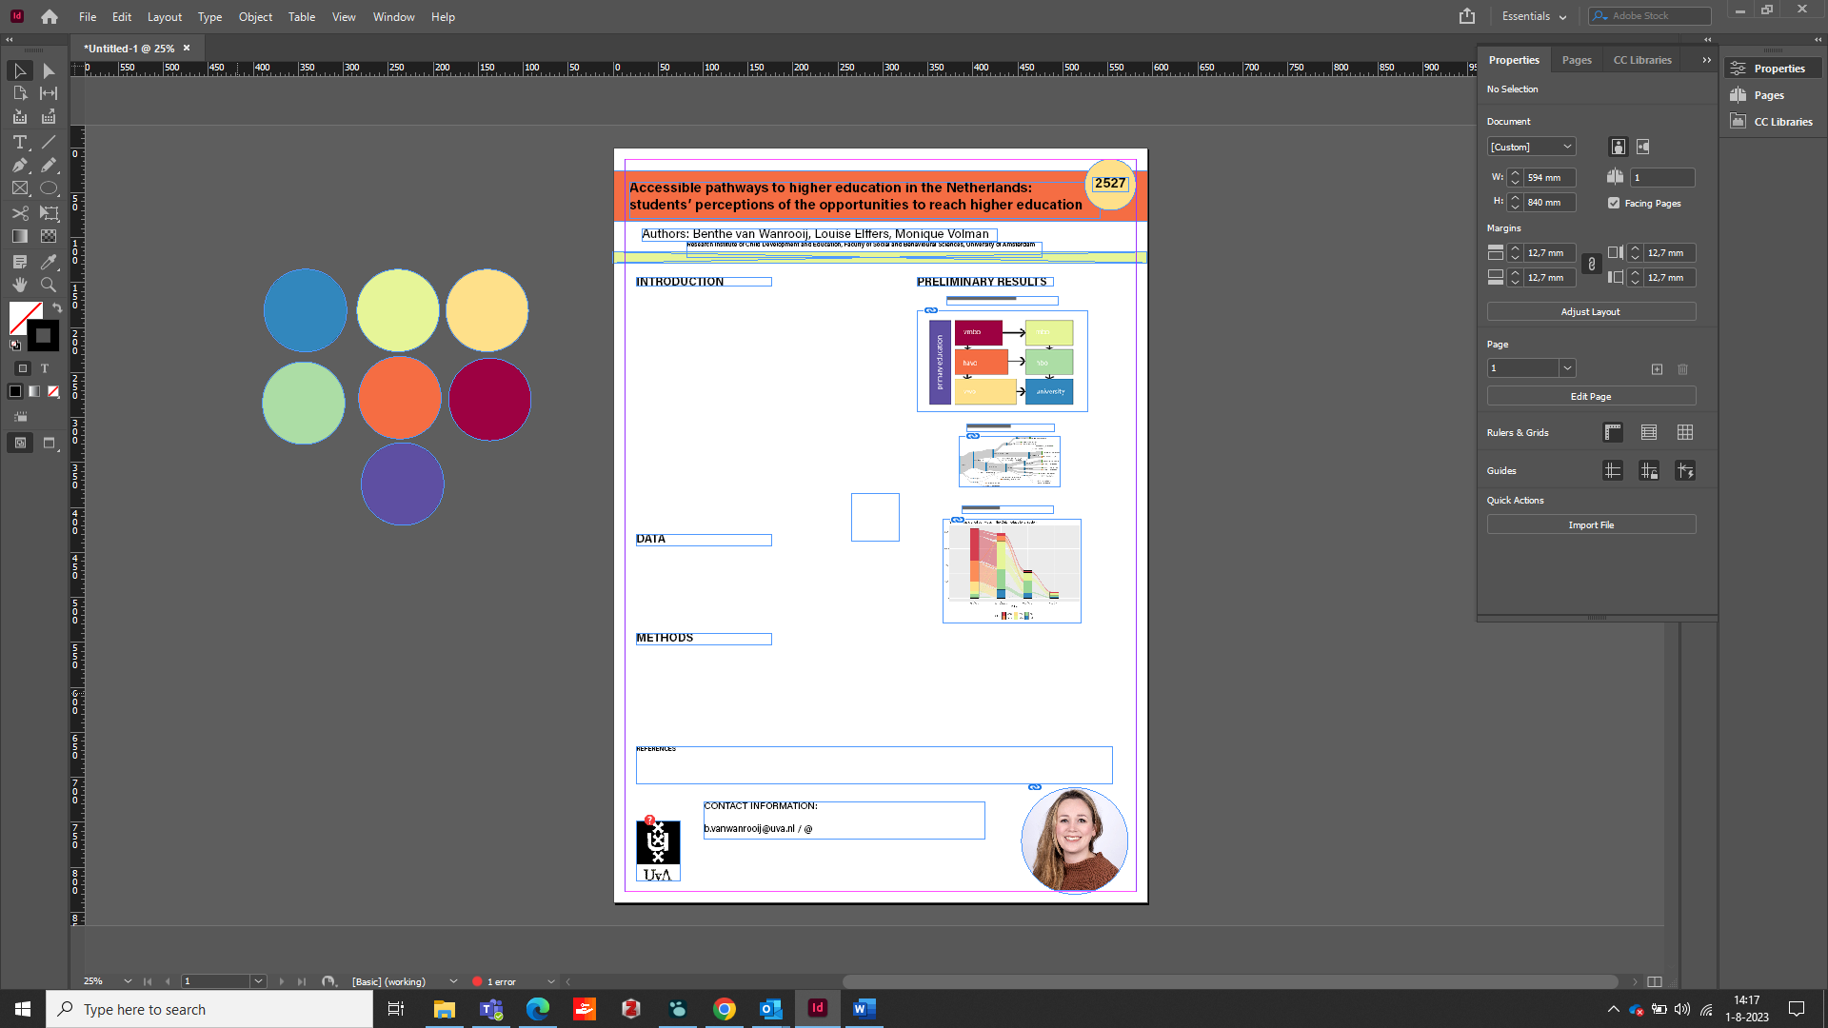
Task: Open the File menu
Action: (x=88, y=16)
